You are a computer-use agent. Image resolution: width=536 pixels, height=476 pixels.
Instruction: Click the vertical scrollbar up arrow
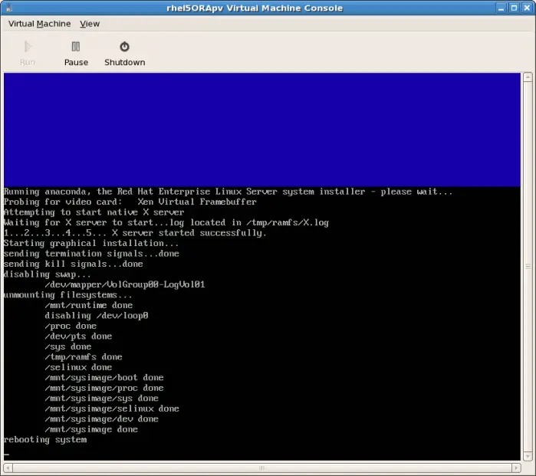pos(528,77)
